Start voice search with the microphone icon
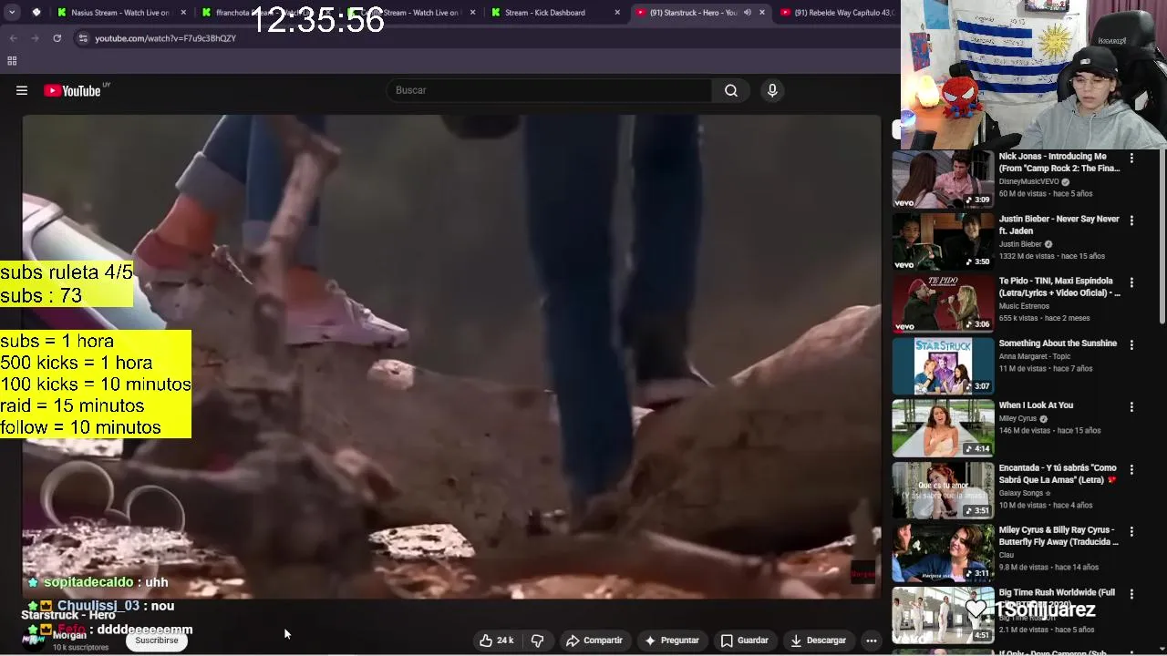The height and width of the screenshot is (656, 1167). tap(772, 90)
